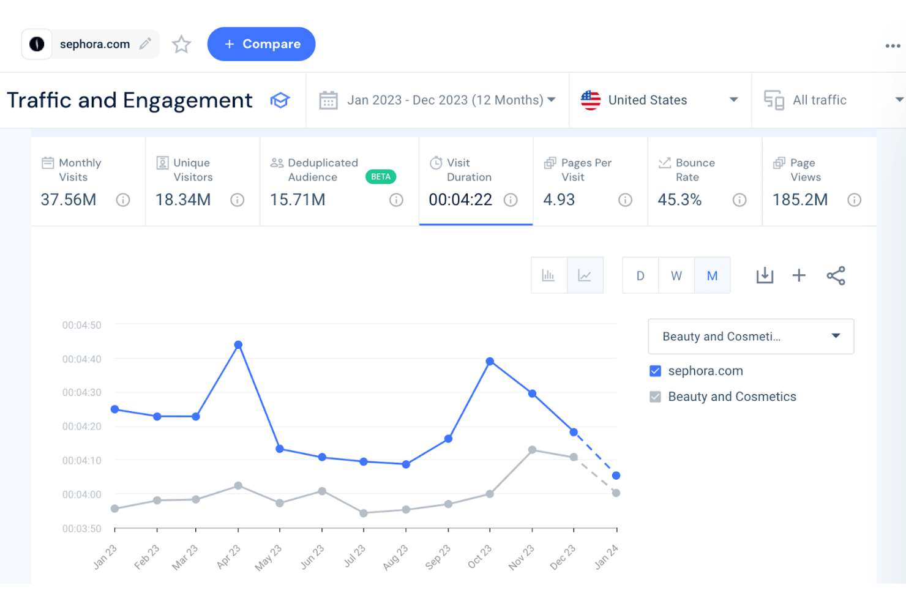Open the All traffic dropdown
The height and width of the screenshot is (604, 906).
(829, 100)
